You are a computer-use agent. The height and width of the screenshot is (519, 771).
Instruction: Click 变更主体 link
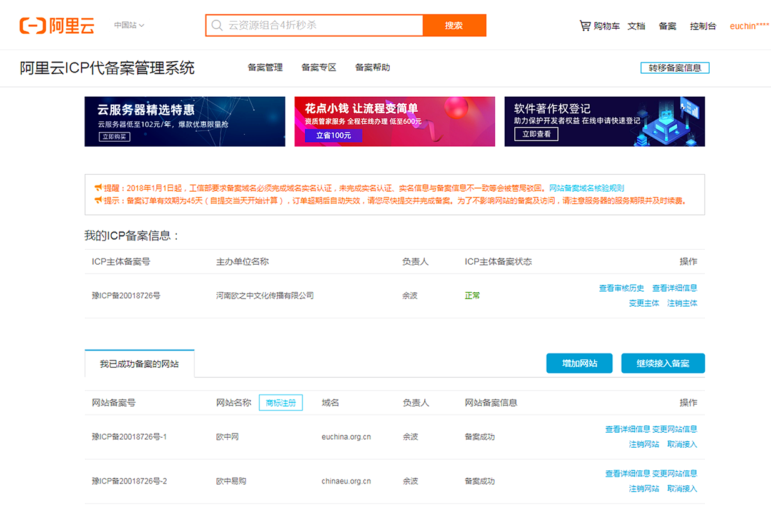[x=644, y=303]
